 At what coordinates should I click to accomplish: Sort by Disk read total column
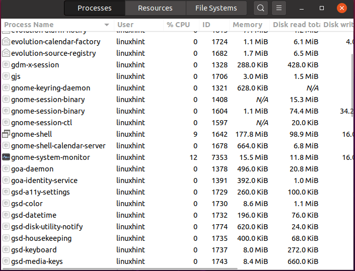295,25
